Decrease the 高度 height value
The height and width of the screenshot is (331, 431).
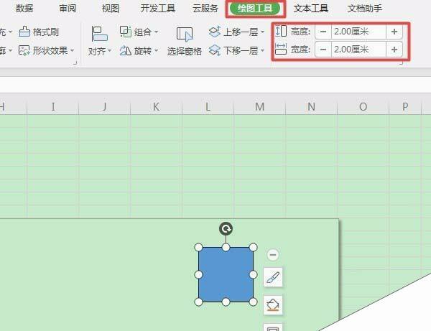[323, 32]
